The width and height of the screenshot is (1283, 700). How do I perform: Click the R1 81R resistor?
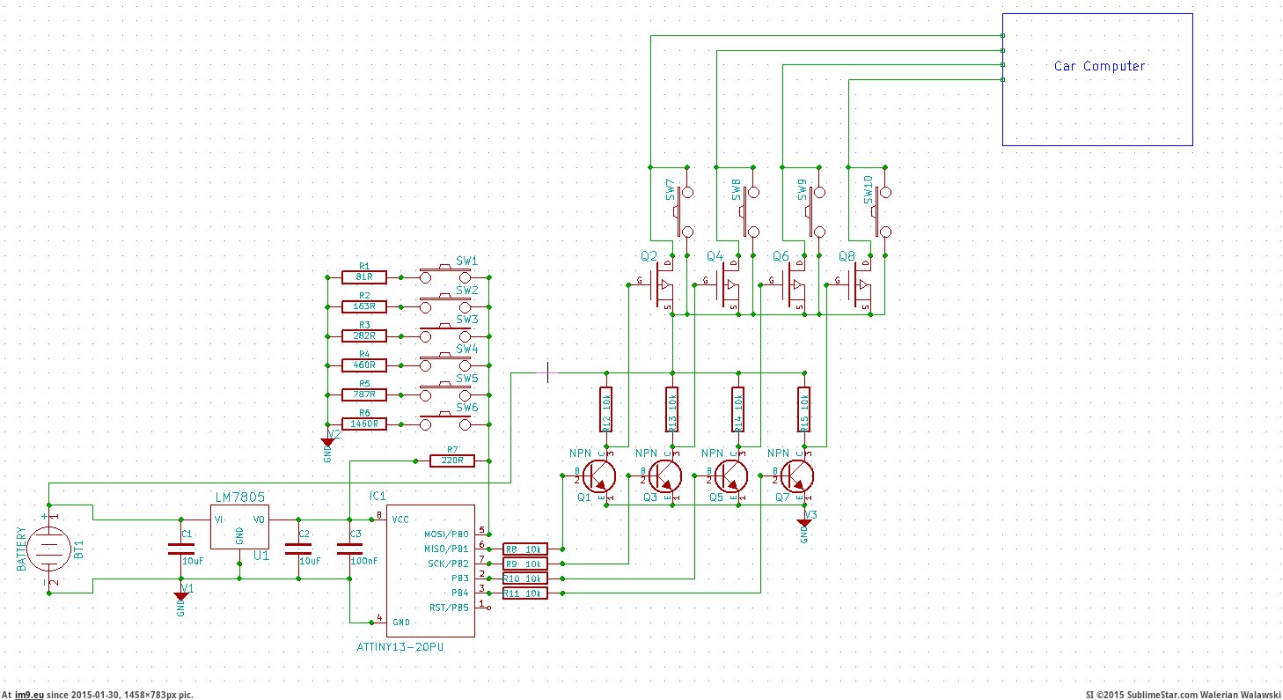point(364,276)
